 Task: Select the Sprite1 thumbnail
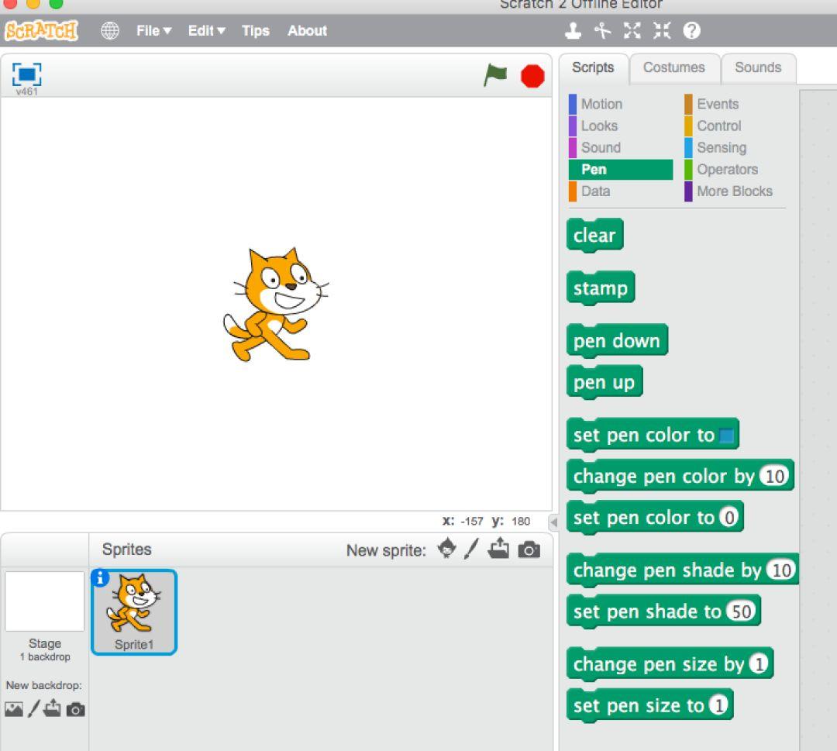pos(133,611)
